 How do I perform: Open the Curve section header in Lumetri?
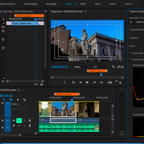click(132, 46)
